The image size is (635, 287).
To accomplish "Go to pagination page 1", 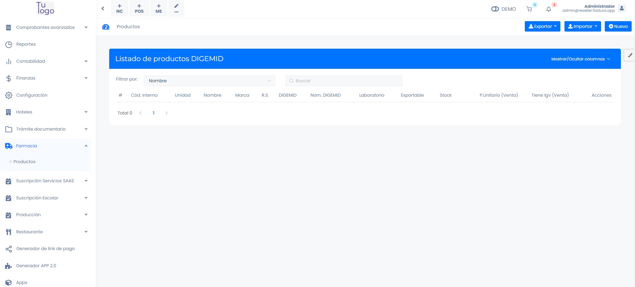I will [154, 113].
